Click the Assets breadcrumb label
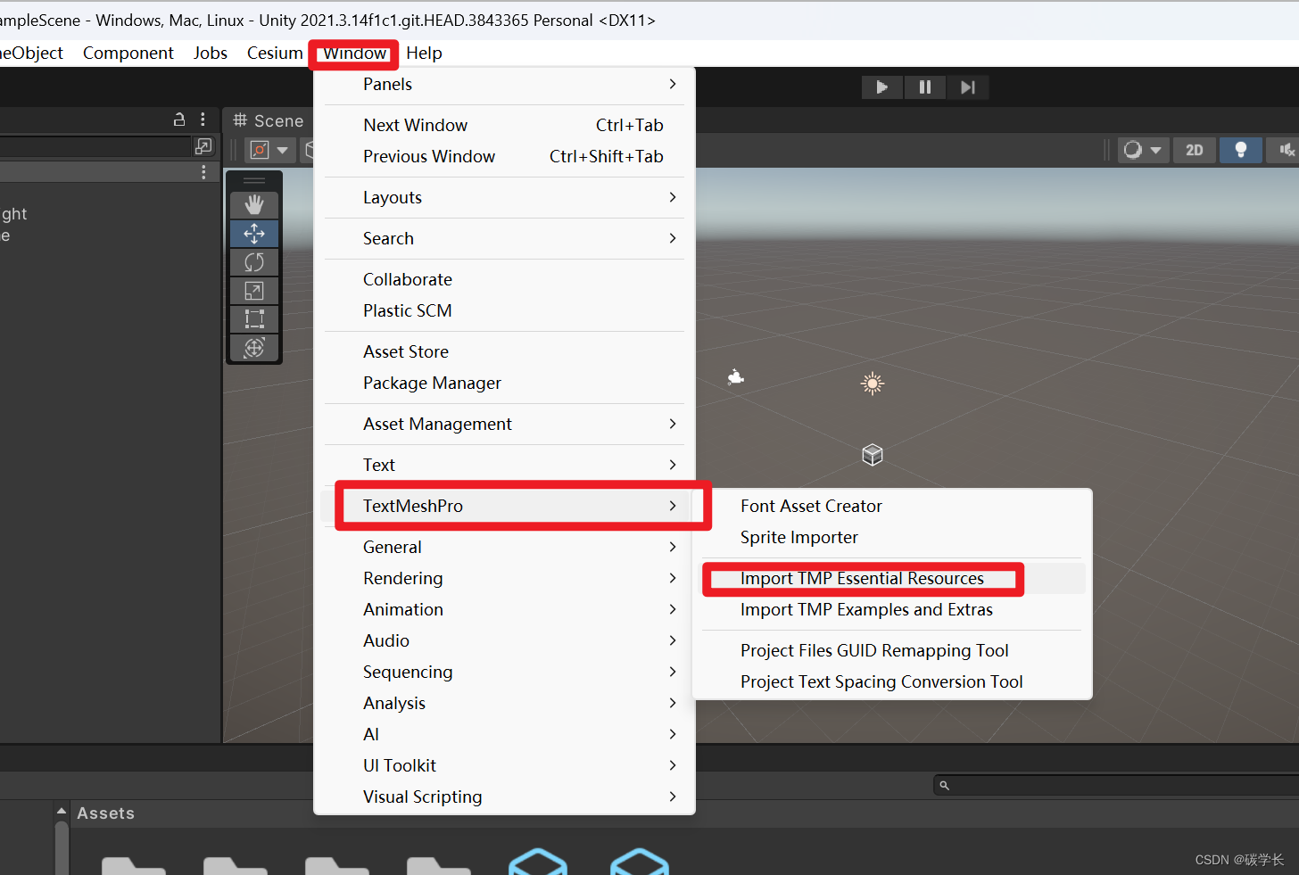 (105, 813)
